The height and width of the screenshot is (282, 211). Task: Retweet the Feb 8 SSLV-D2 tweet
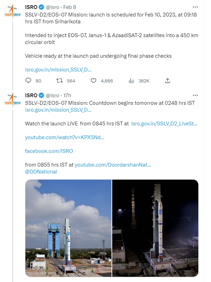click(x=59, y=81)
